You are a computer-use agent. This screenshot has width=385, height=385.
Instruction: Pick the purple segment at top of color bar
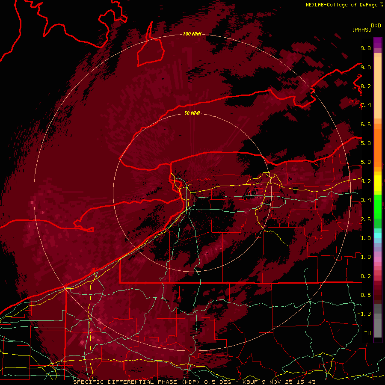378,43
